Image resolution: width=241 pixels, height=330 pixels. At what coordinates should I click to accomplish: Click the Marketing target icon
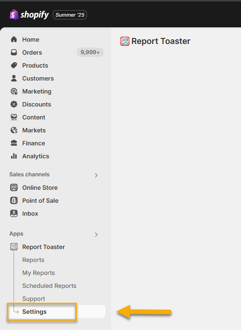[14, 91]
